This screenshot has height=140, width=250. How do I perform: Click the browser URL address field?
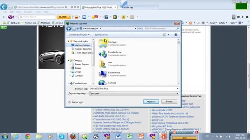pos(41,7)
